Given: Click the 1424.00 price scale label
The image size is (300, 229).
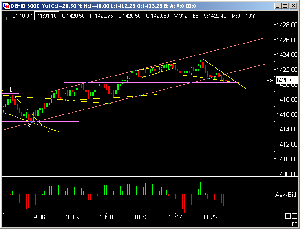Looking at the screenshot, I should [x=287, y=55].
